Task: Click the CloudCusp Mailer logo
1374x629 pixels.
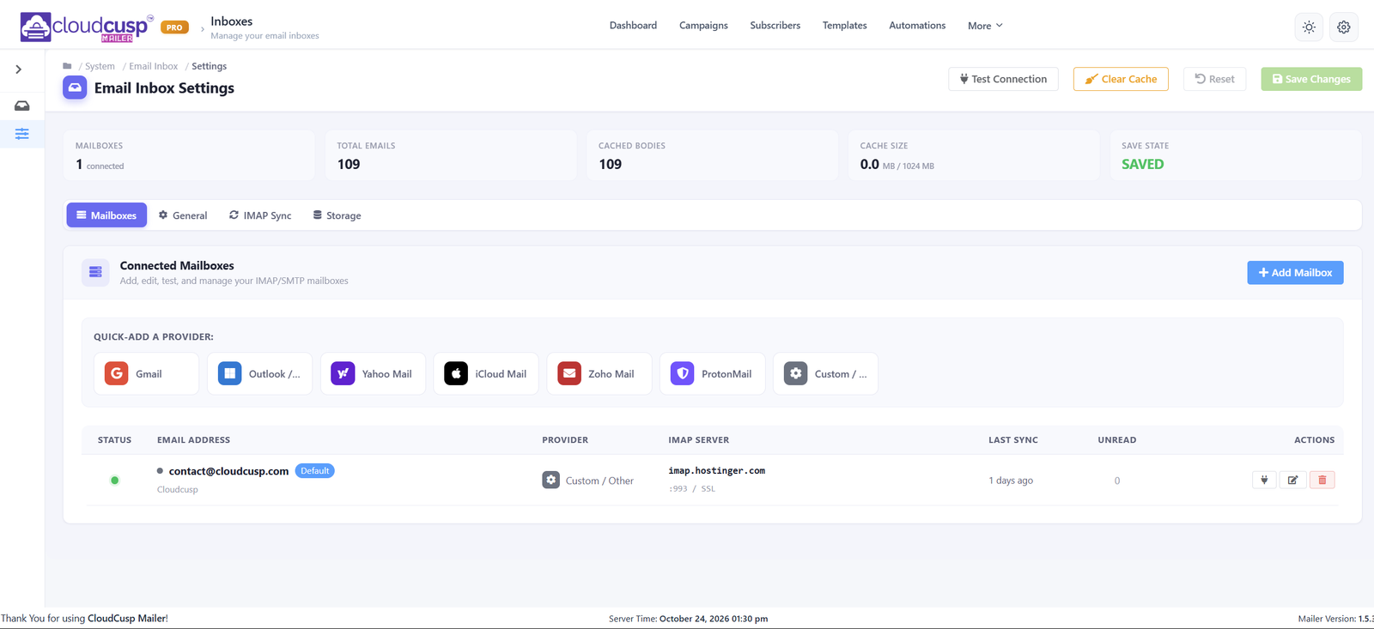Action: (x=87, y=27)
